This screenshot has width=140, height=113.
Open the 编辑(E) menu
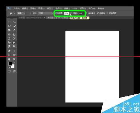pos(25,8)
